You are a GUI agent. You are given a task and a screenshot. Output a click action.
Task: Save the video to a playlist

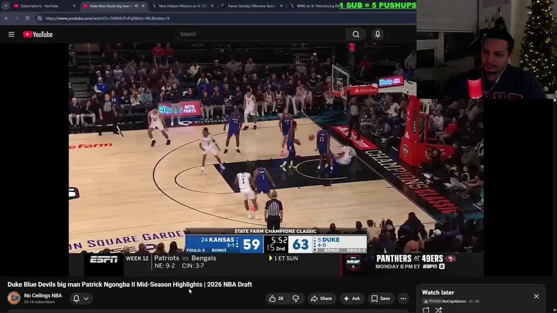coord(380,299)
